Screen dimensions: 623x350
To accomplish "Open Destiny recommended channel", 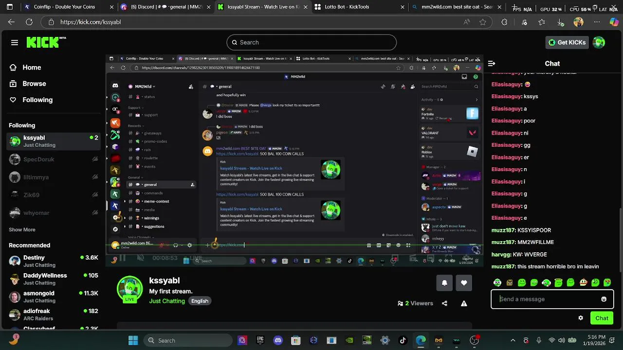I will coord(54,261).
